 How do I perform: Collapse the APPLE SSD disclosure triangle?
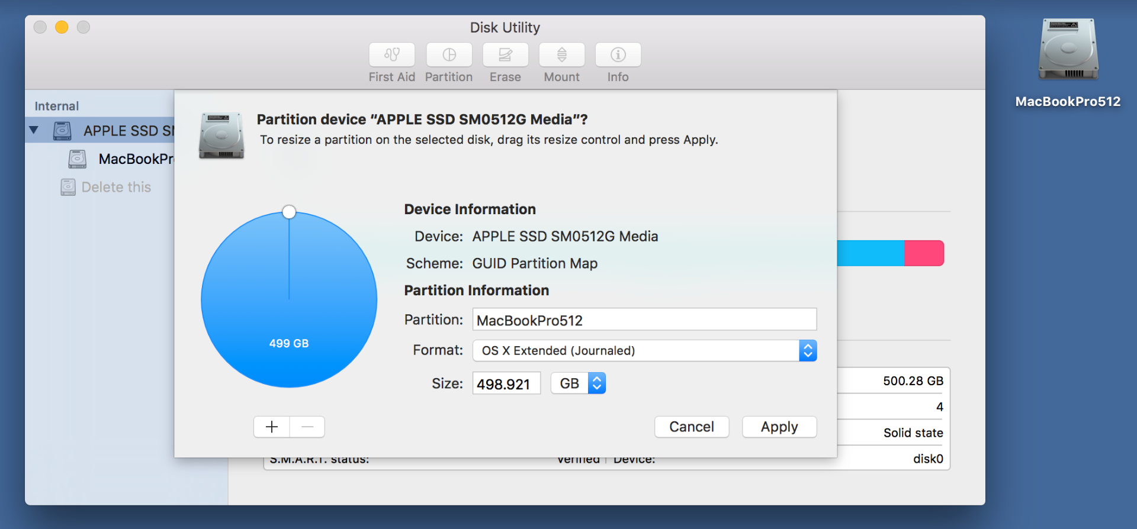point(34,130)
